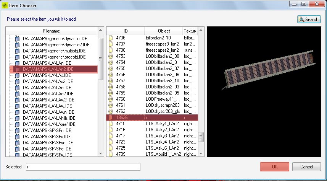
Task: Click the Filename column header
Action: [x=52, y=31]
